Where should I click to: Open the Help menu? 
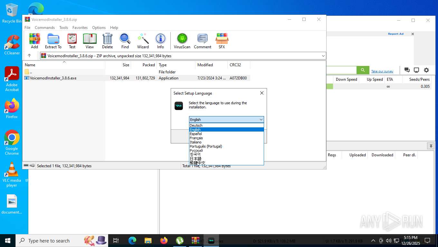point(114,28)
